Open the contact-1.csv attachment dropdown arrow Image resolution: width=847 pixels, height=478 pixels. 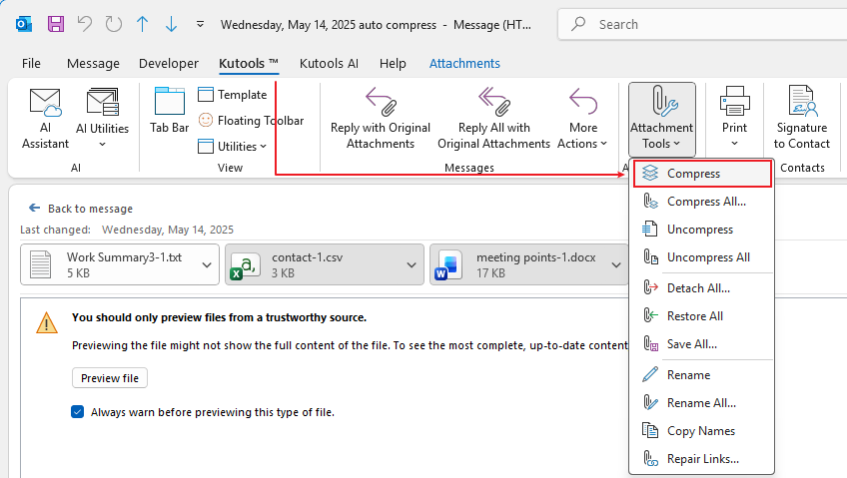pos(412,264)
